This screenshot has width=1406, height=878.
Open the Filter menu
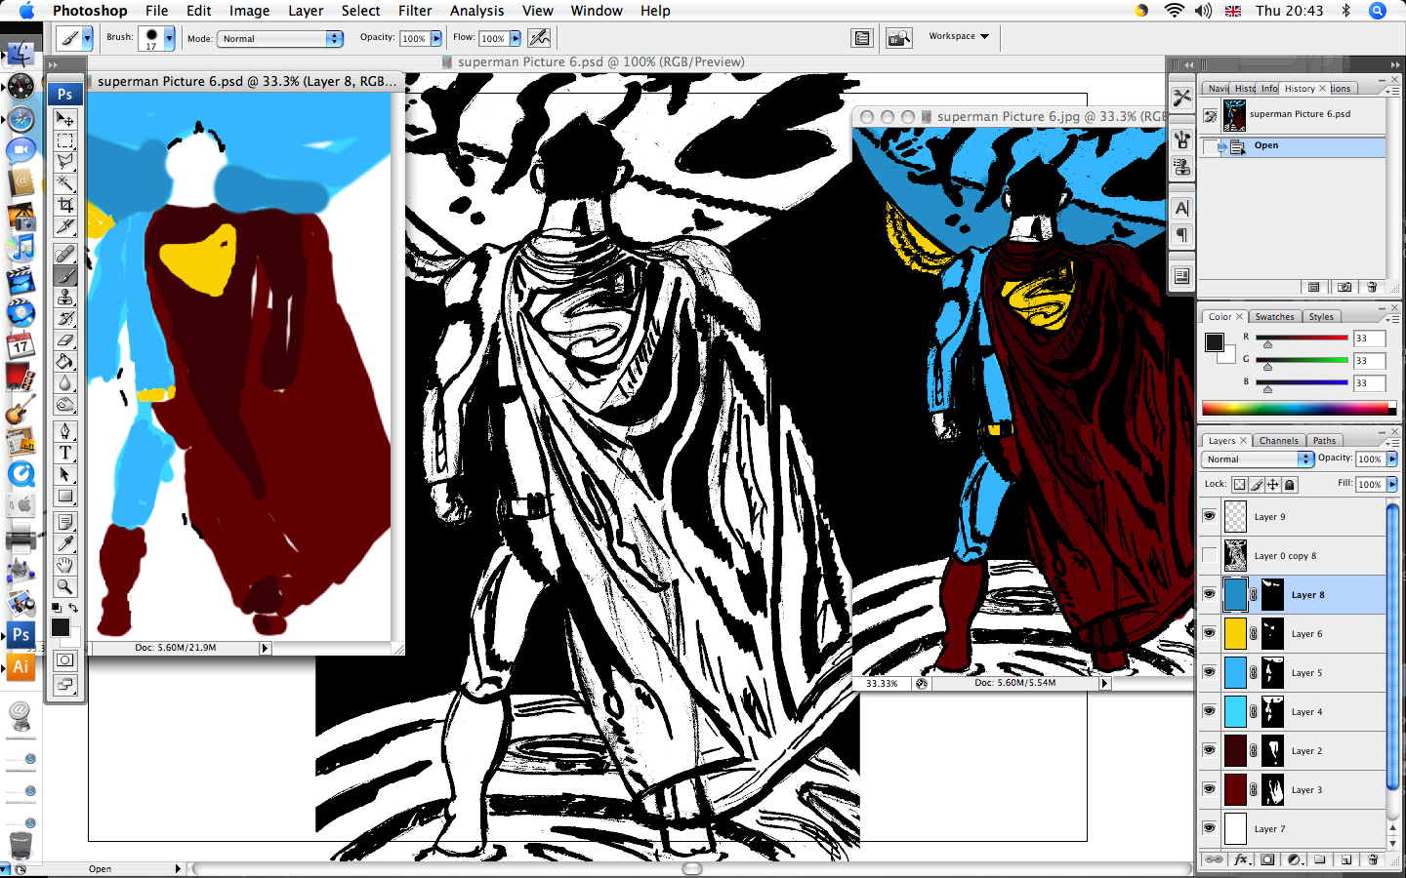click(x=415, y=11)
